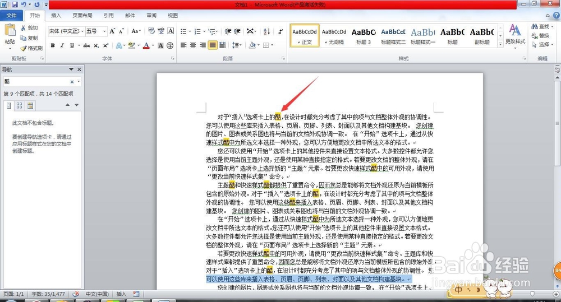Open underline style dropdown arrow
Viewport: 561px width, 302px height.
pyautogui.click(x=79, y=45)
